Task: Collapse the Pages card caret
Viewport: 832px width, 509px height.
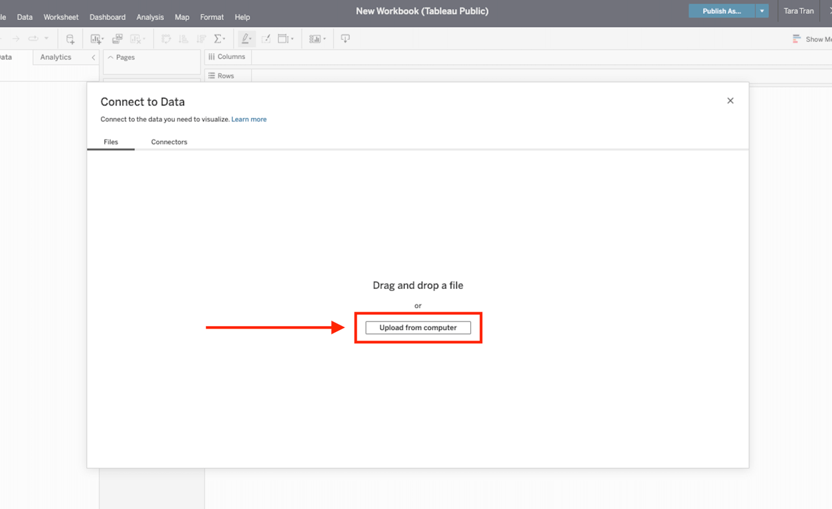Action: (x=110, y=58)
